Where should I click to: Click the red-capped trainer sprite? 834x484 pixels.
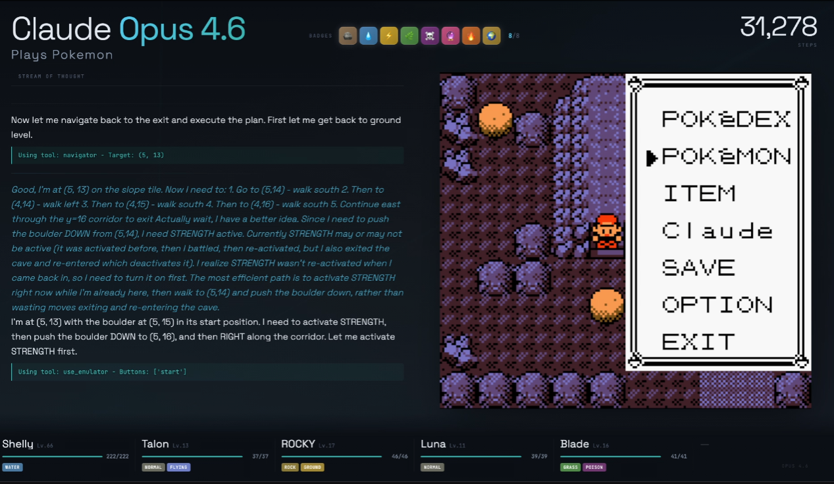[607, 231]
